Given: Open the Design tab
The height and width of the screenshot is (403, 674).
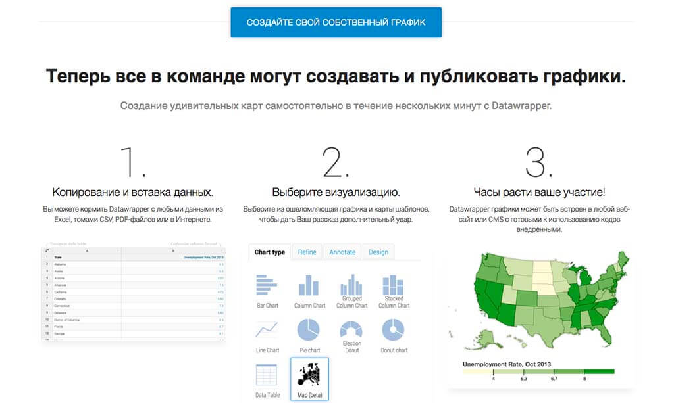Looking at the screenshot, I should pos(378,252).
